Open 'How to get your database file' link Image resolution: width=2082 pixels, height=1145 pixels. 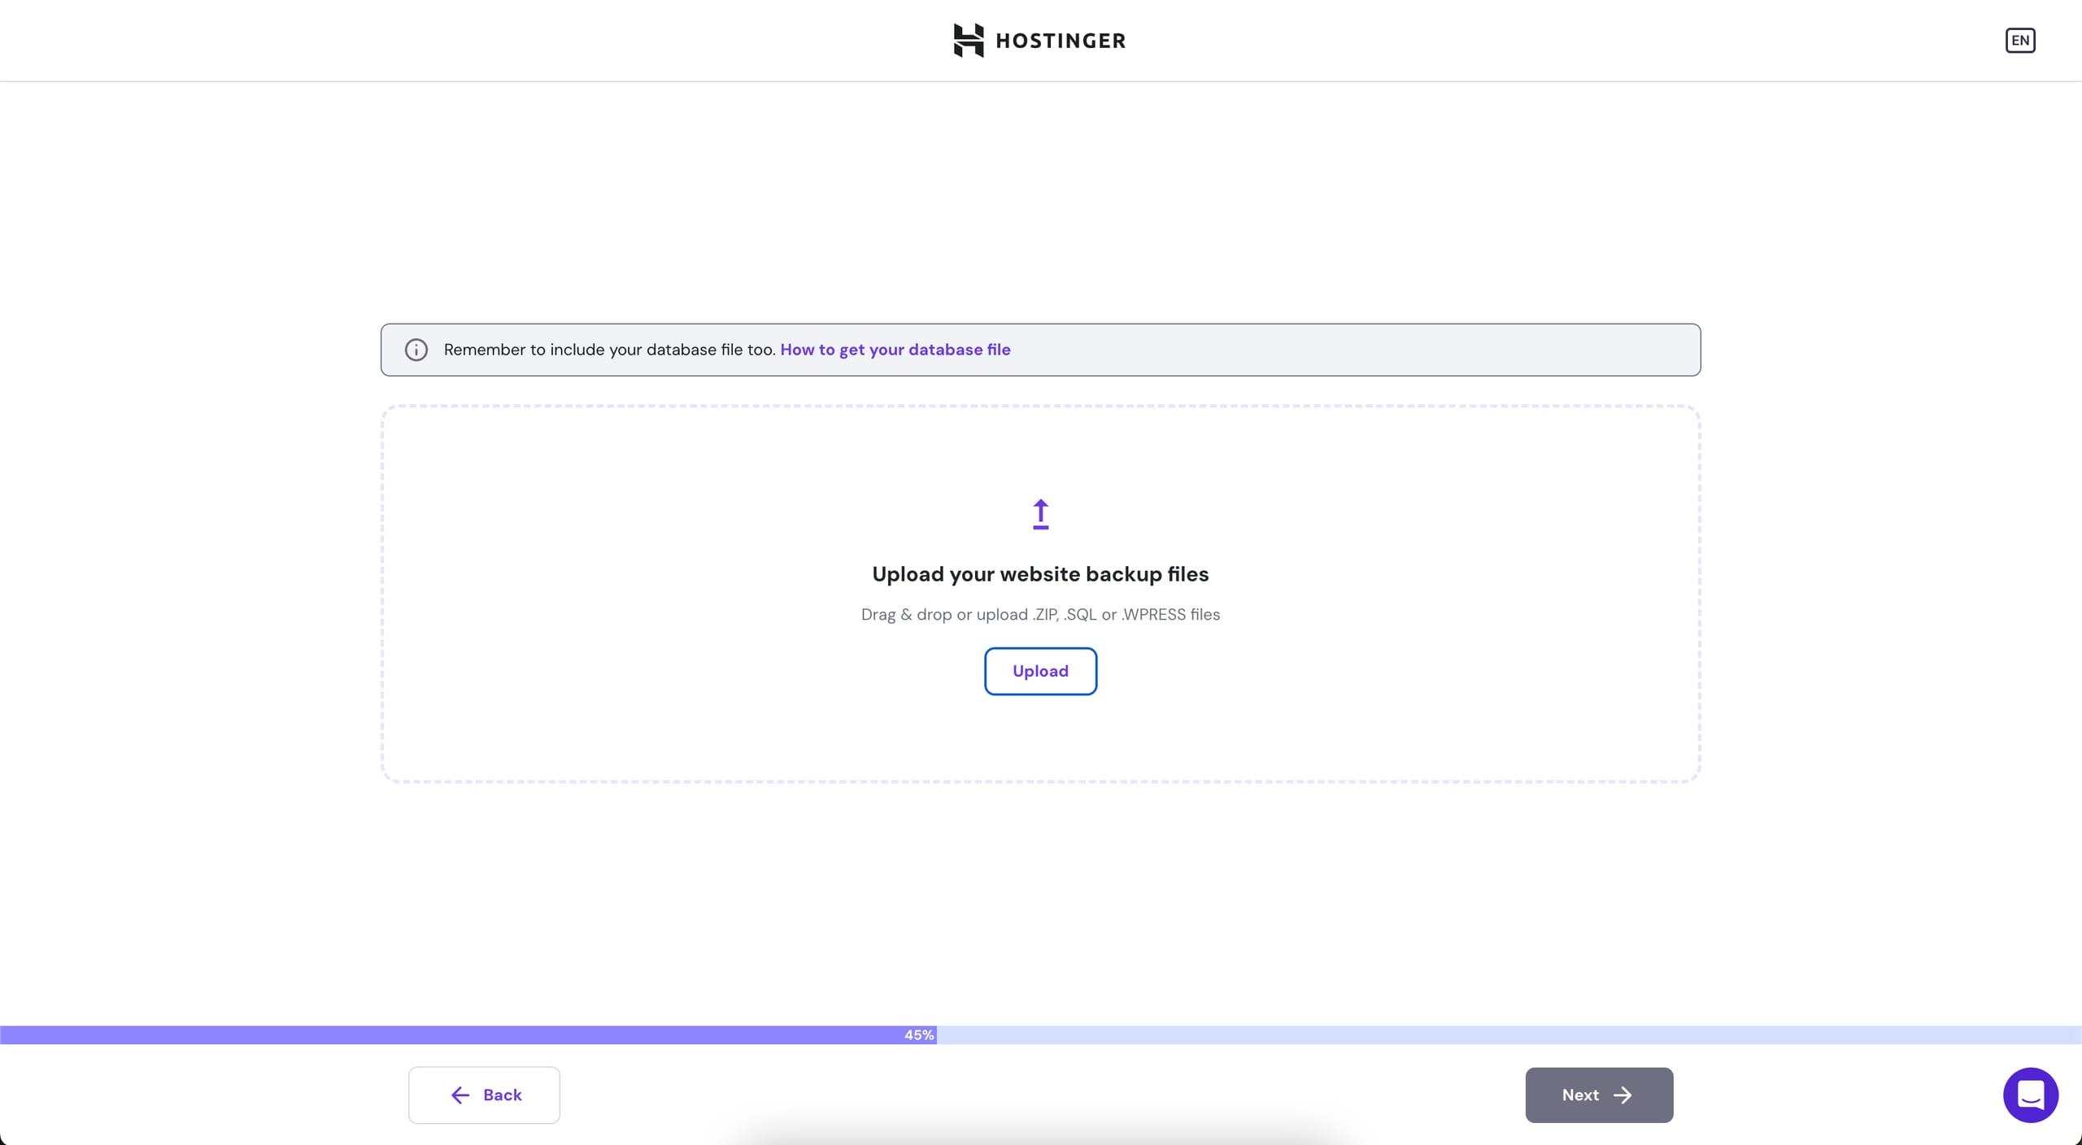pyautogui.click(x=895, y=350)
